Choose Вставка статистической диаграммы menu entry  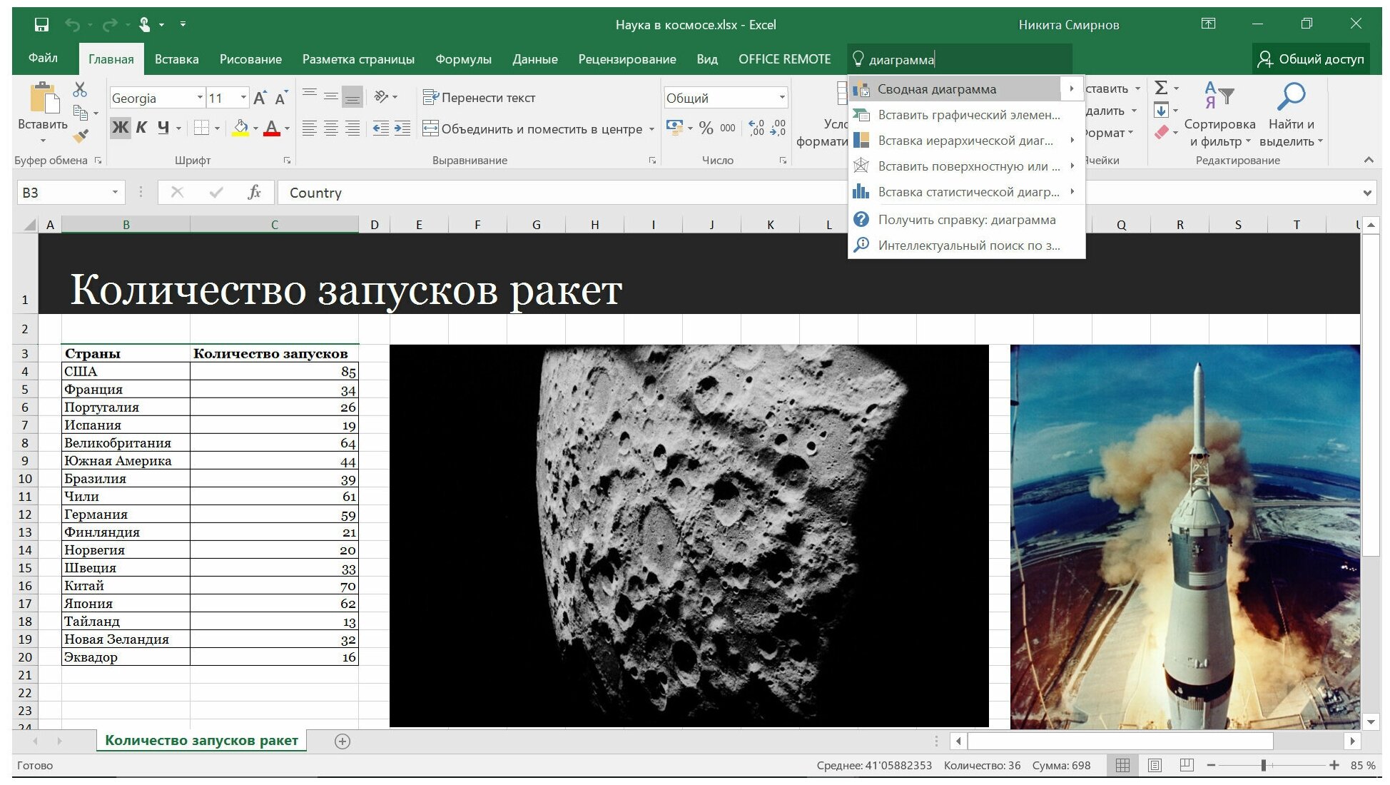[965, 192]
